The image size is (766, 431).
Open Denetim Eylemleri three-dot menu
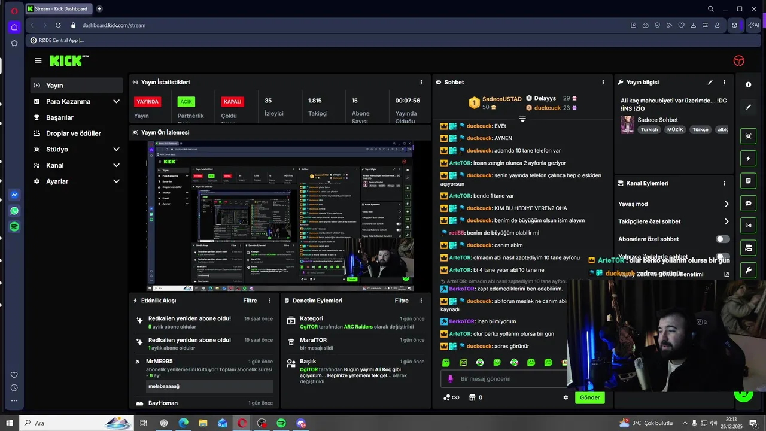(x=421, y=301)
